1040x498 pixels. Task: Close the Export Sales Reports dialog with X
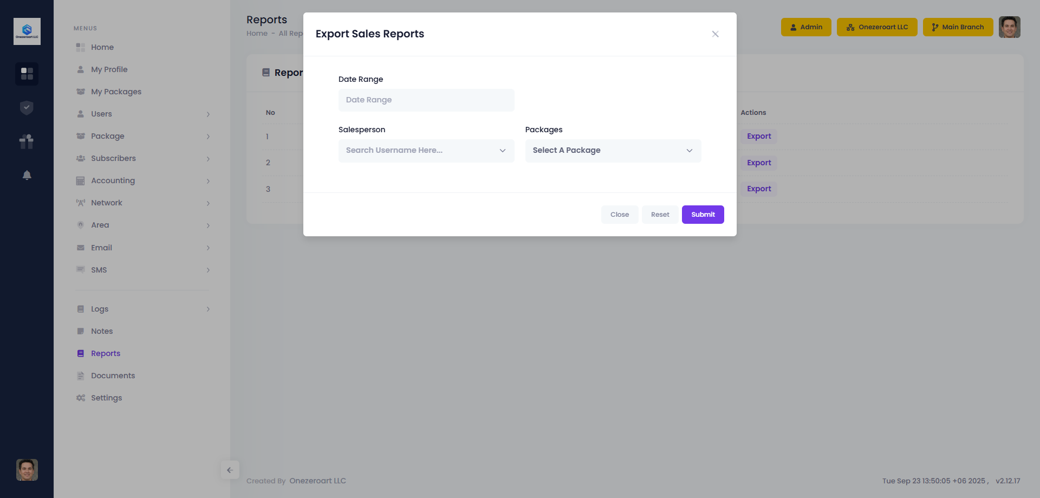click(715, 34)
